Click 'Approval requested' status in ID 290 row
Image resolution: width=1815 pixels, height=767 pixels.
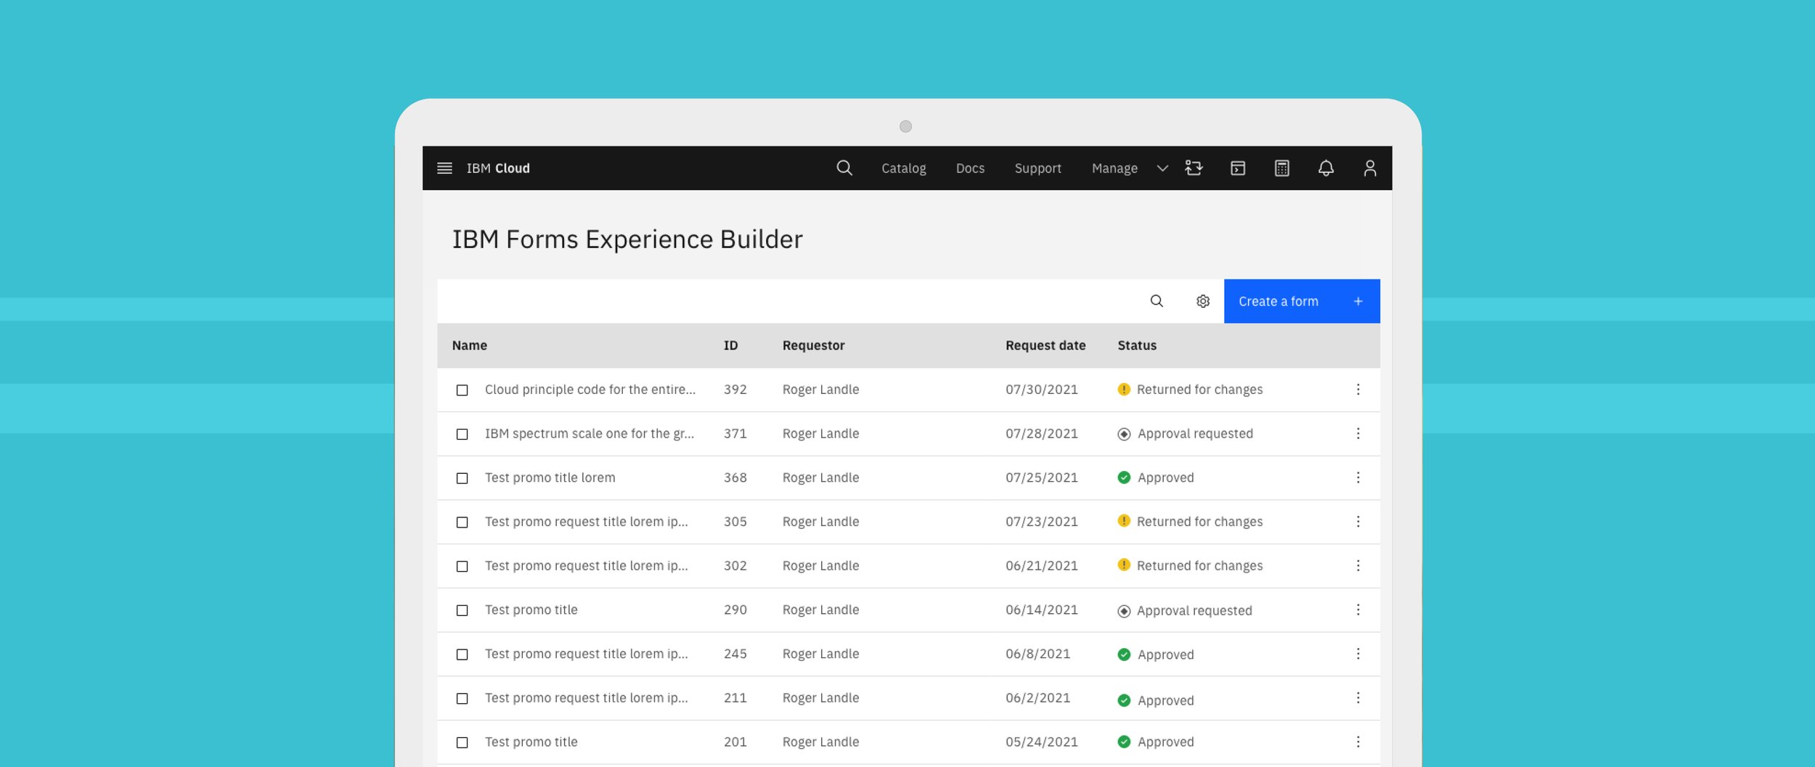[x=1194, y=611]
